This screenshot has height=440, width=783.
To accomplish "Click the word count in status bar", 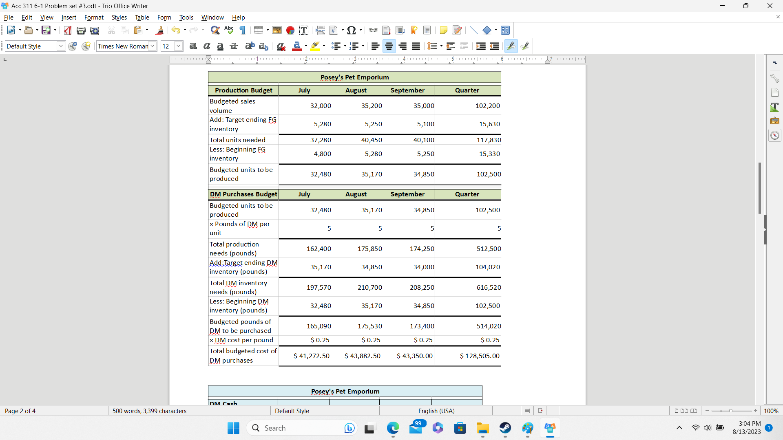I will [x=149, y=411].
